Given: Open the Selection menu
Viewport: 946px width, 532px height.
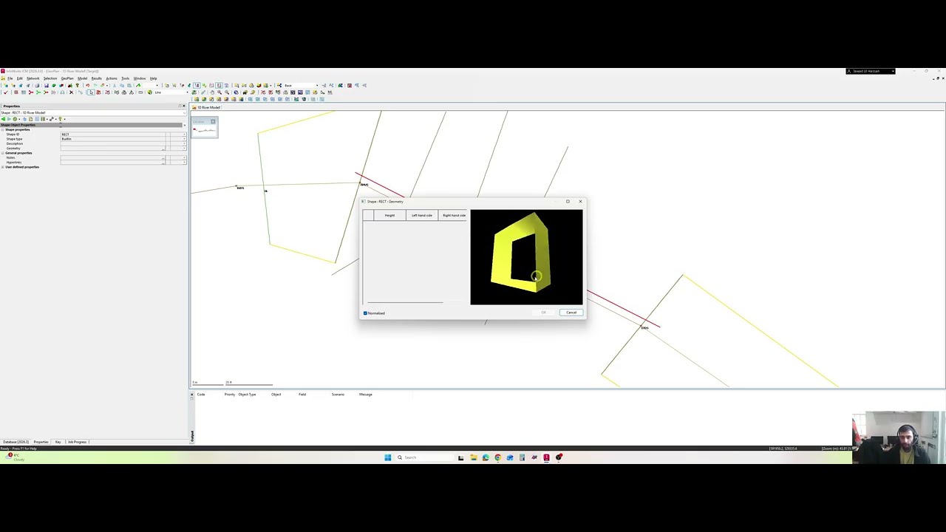Looking at the screenshot, I should click(x=50, y=78).
